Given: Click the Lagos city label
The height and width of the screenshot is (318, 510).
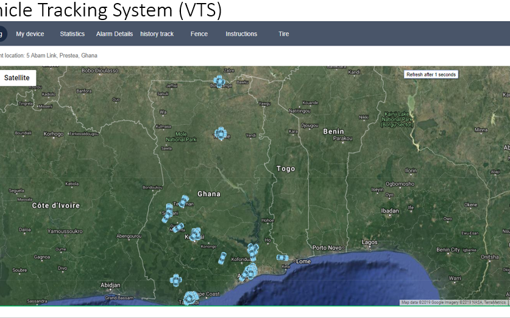Looking at the screenshot, I should tap(369, 243).
